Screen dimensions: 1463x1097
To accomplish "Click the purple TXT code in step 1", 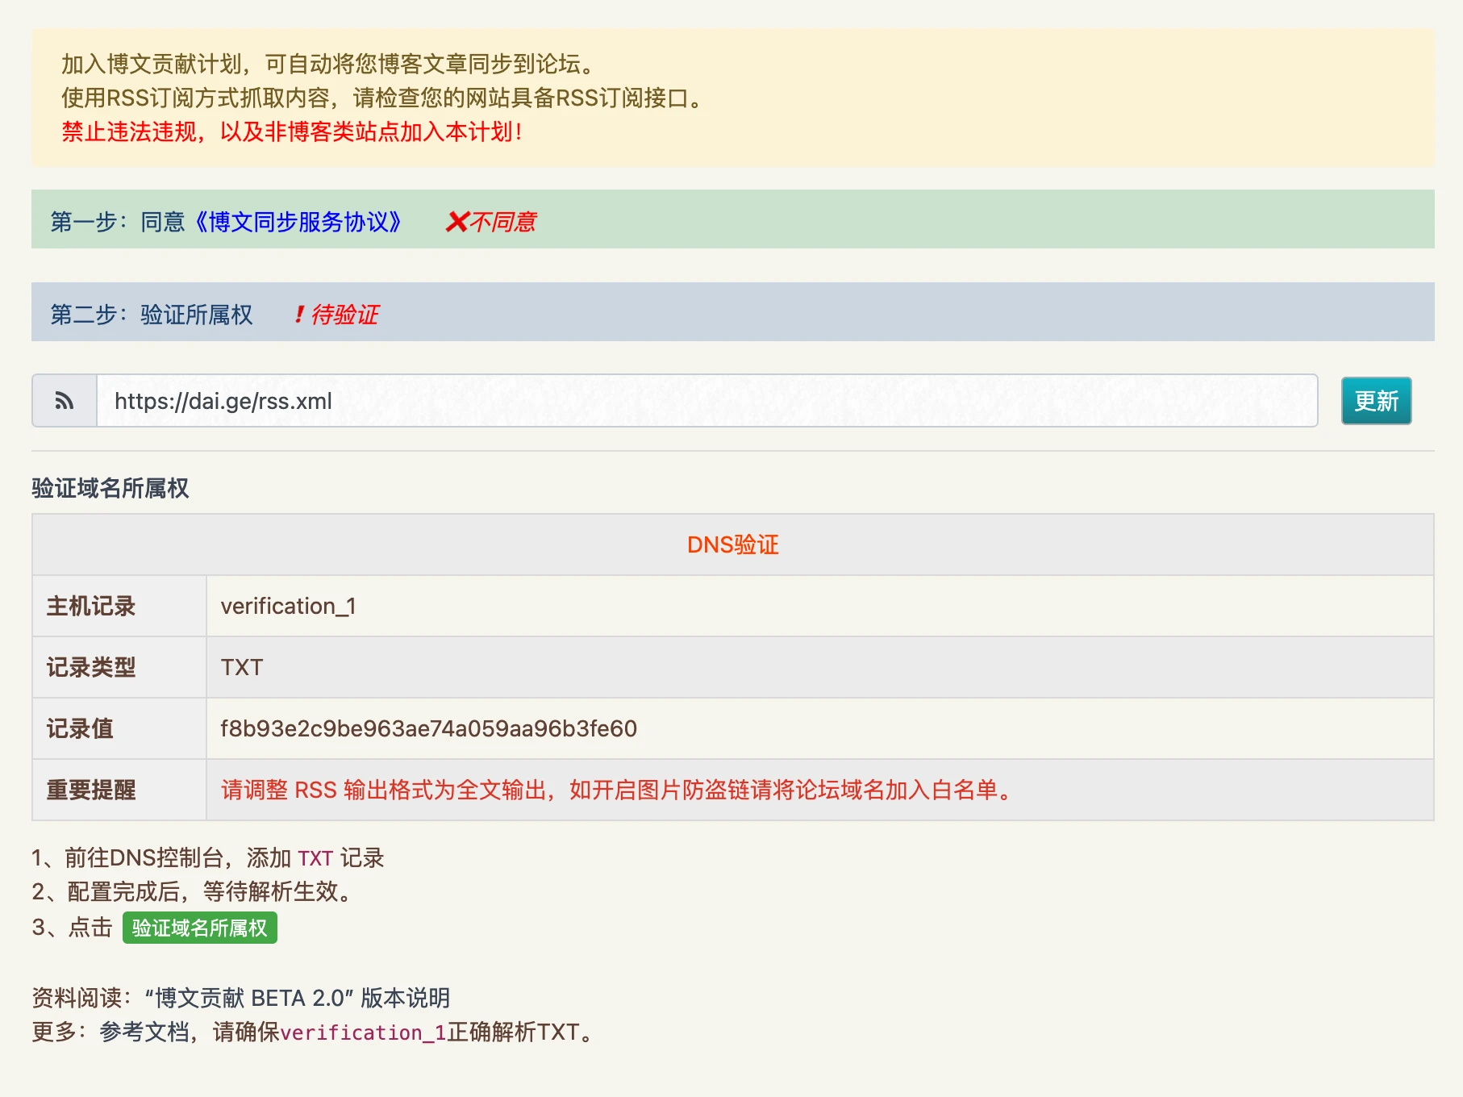I will [x=315, y=858].
